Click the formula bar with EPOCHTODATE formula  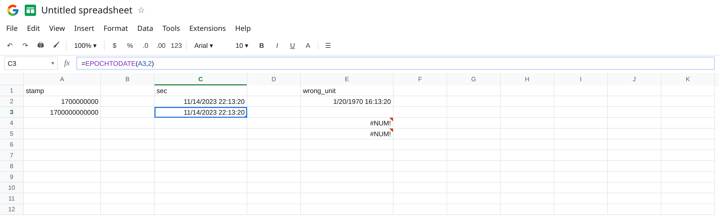pyautogui.click(x=396, y=63)
